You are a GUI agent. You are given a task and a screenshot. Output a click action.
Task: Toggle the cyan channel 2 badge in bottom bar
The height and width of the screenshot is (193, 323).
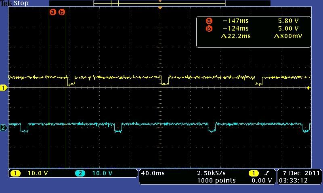click(x=80, y=173)
